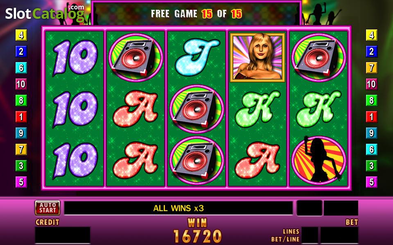
Task: Select the middle speaker symbol on reel three
Action: click(x=196, y=109)
